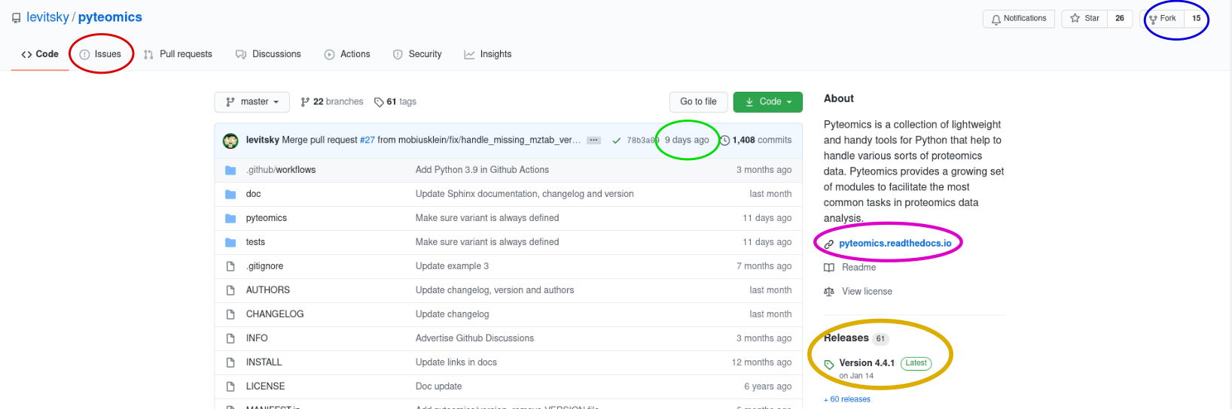Open the tests folder name
1232x409 pixels.
[x=255, y=242]
